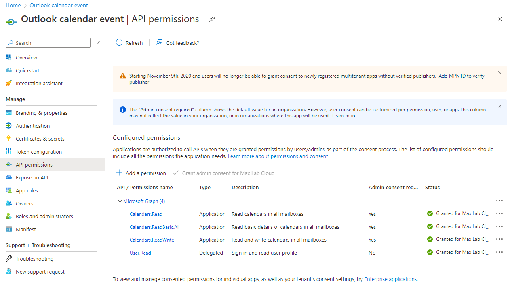
Task: Collapse the Microsoft Graph (4) group
Action: 120,201
